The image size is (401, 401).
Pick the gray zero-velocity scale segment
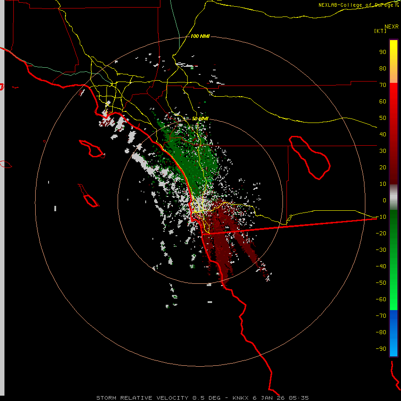click(x=393, y=197)
